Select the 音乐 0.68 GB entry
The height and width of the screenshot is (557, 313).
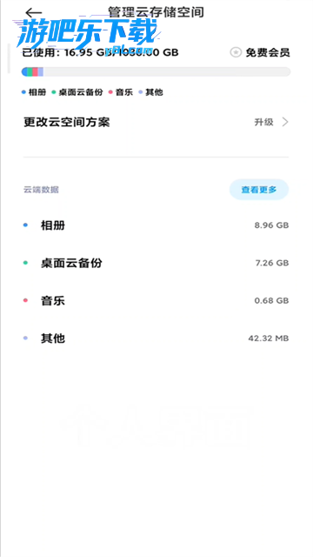click(156, 300)
